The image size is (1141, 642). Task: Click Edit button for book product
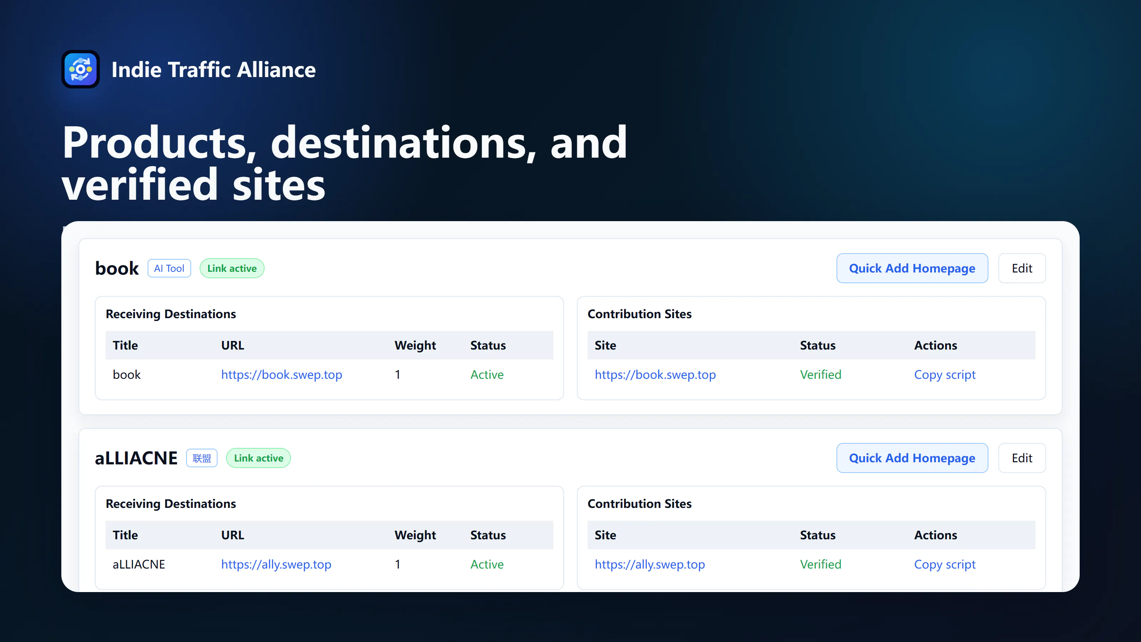pyautogui.click(x=1022, y=268)
